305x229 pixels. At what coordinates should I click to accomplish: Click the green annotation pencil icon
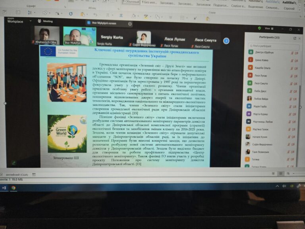coord(14,163)
